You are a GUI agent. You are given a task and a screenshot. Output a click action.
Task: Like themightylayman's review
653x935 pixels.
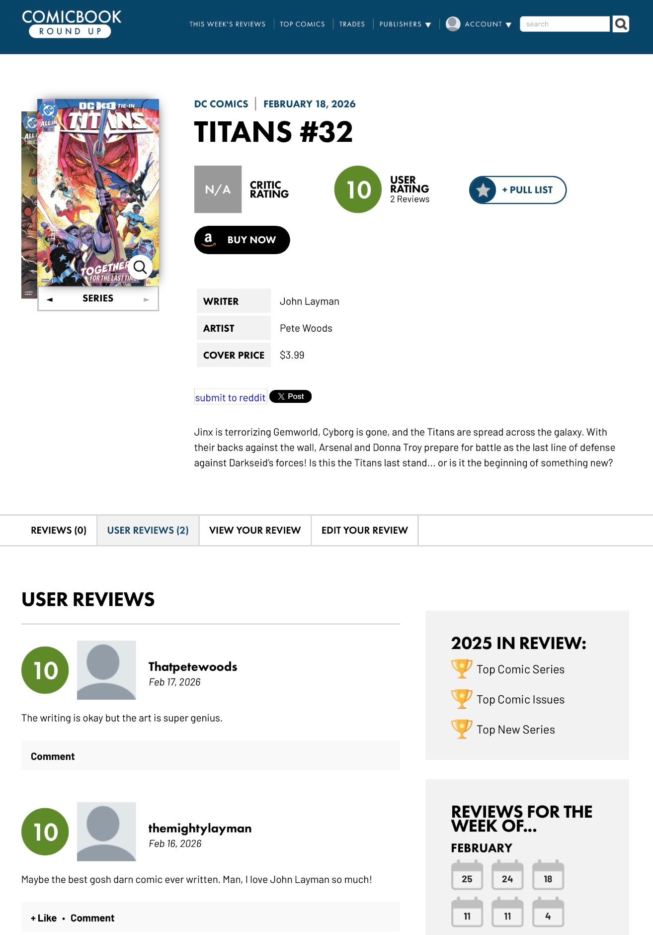point(44,918)
